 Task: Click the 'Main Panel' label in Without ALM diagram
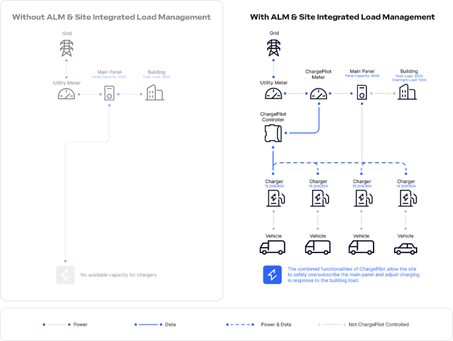coord(109,72)
